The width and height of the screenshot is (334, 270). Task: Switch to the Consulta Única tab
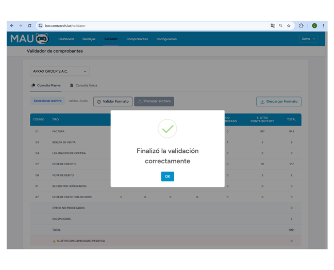(83, 86)
